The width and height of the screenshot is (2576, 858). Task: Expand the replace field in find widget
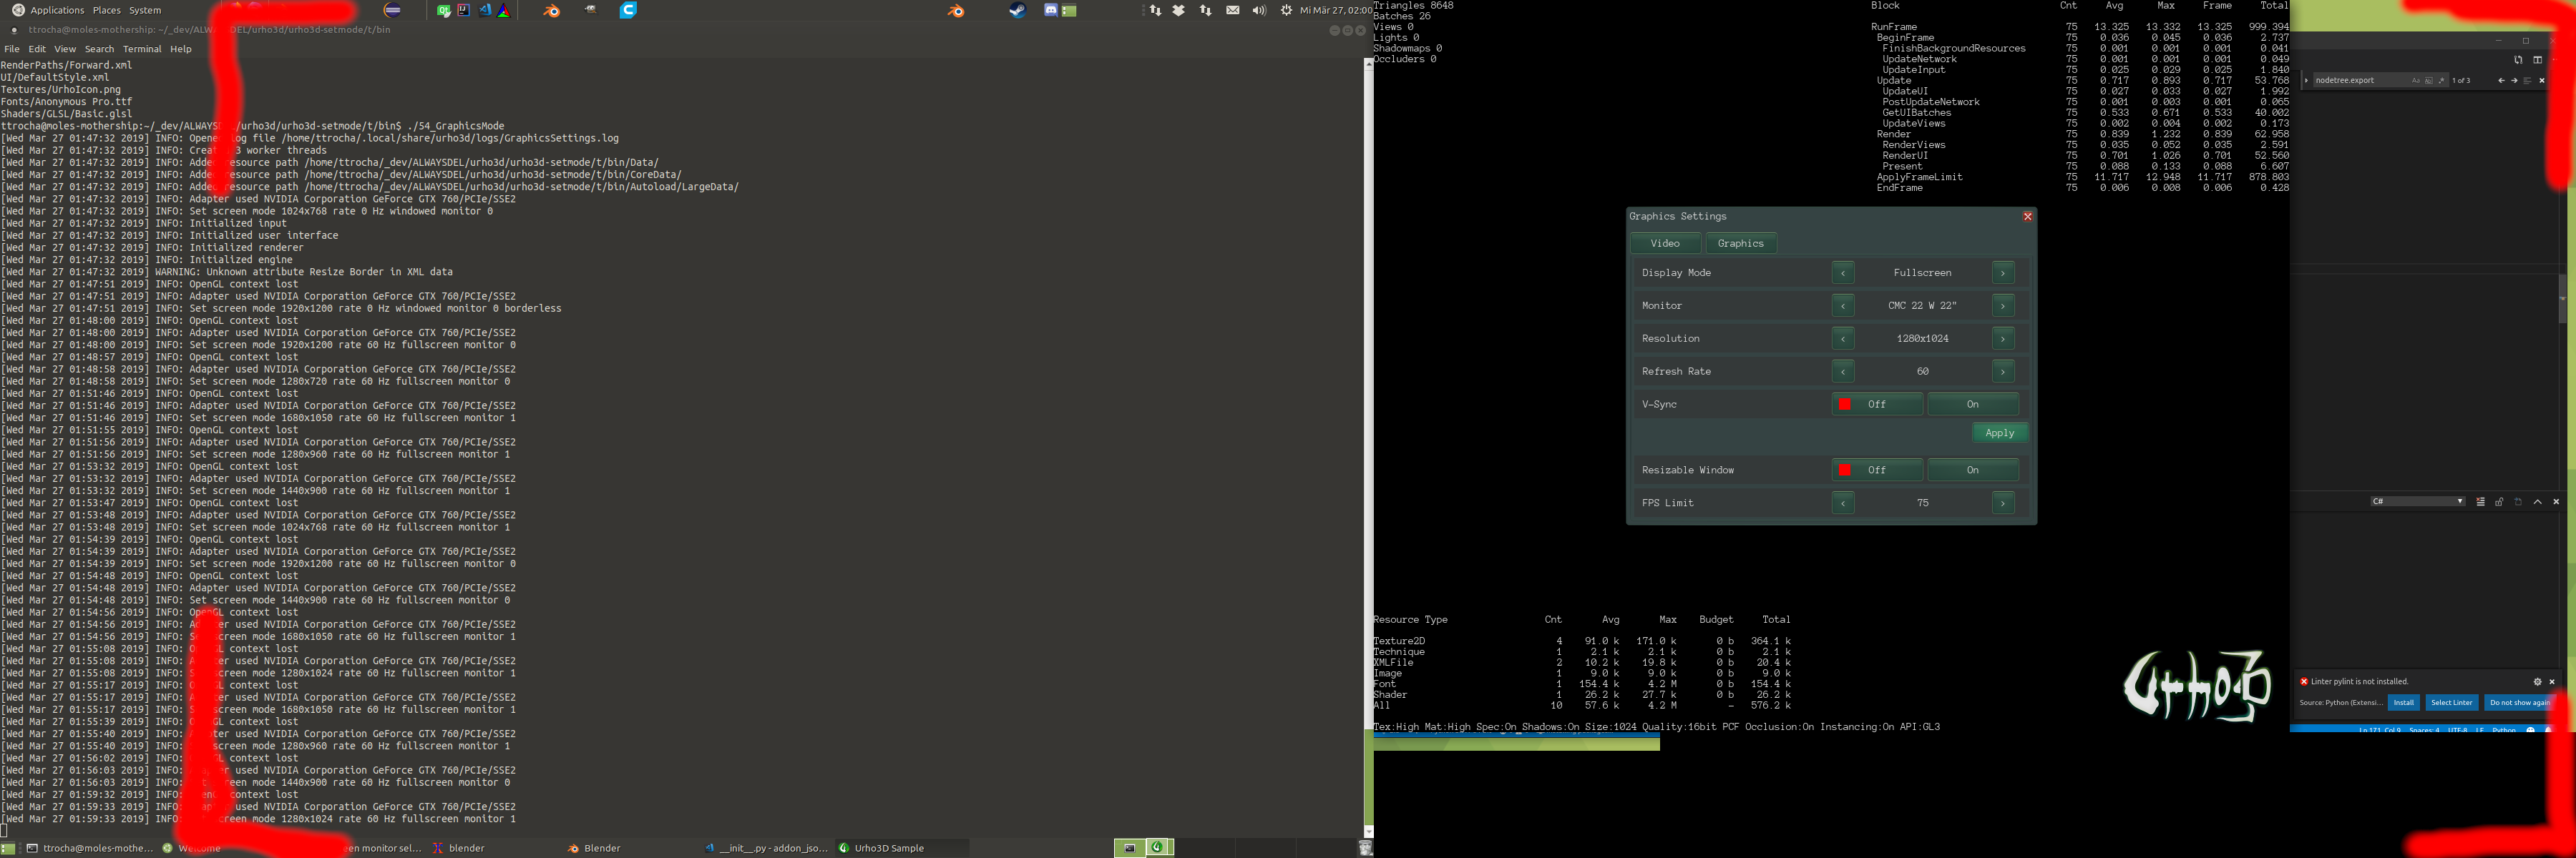2307,81
